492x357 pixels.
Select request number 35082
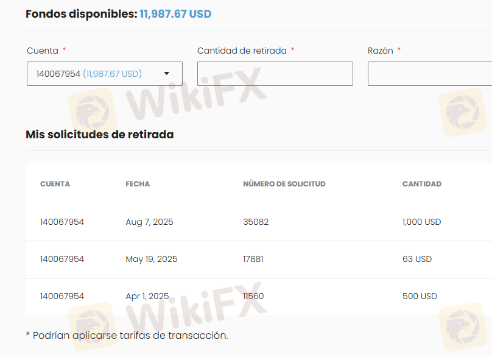pyautogui.click(x=256, y=222)
